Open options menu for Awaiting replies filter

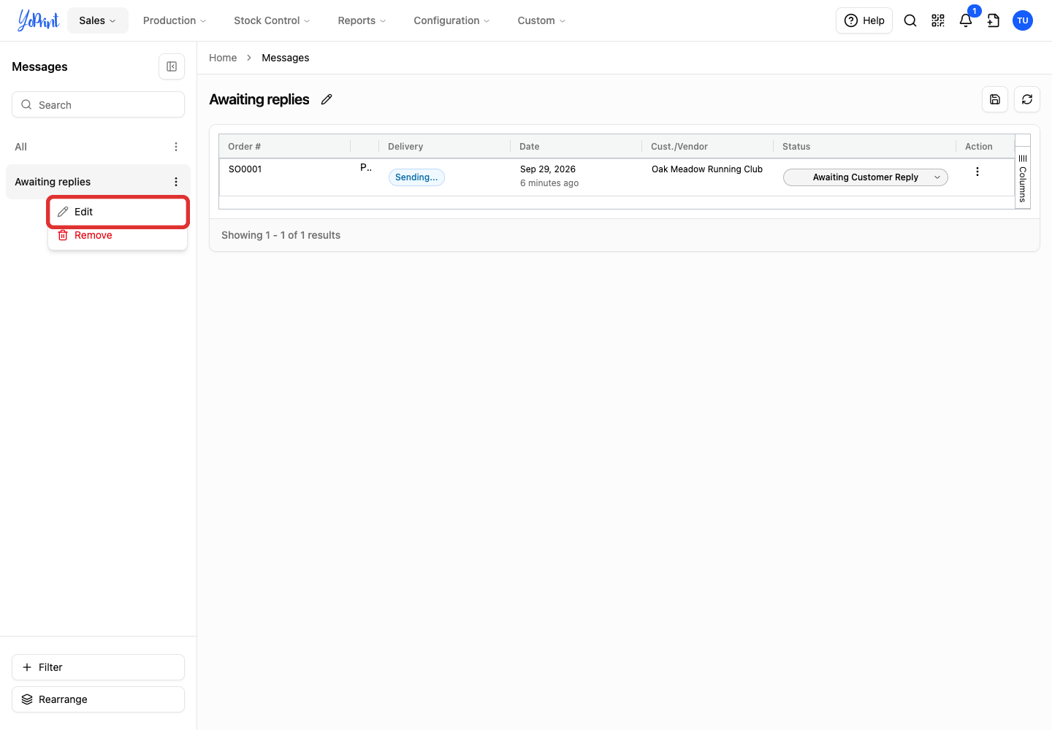(176, 182)
